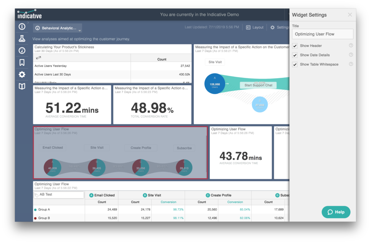371x243 pixels.
Task: Click the Count column header in Stickiness table
Action: pos(162,59)
